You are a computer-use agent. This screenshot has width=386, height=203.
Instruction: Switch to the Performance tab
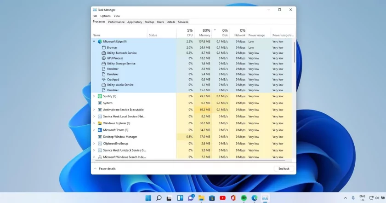[x=116, y=22]
